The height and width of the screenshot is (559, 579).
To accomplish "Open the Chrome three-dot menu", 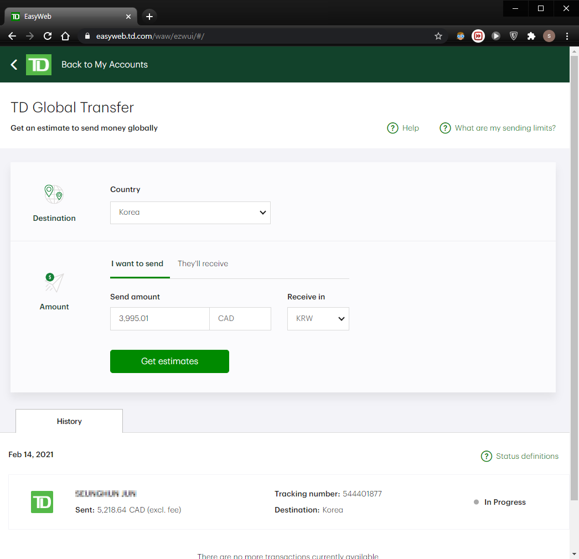I will pos(567,36).
